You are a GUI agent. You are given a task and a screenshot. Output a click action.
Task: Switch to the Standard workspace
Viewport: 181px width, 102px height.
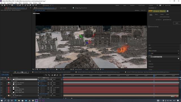click(132, 5)
